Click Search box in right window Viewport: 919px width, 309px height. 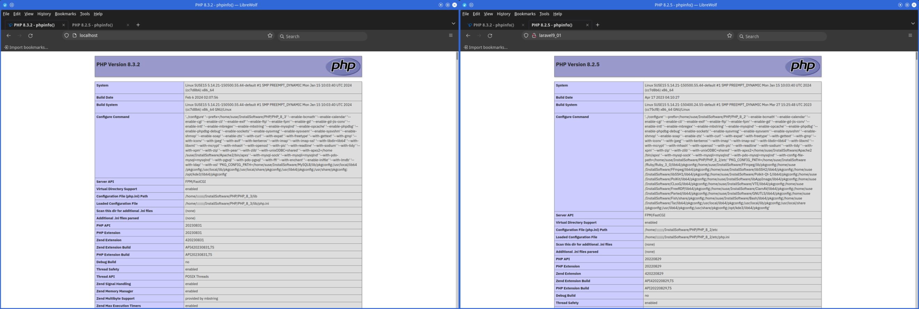point(781,36)
